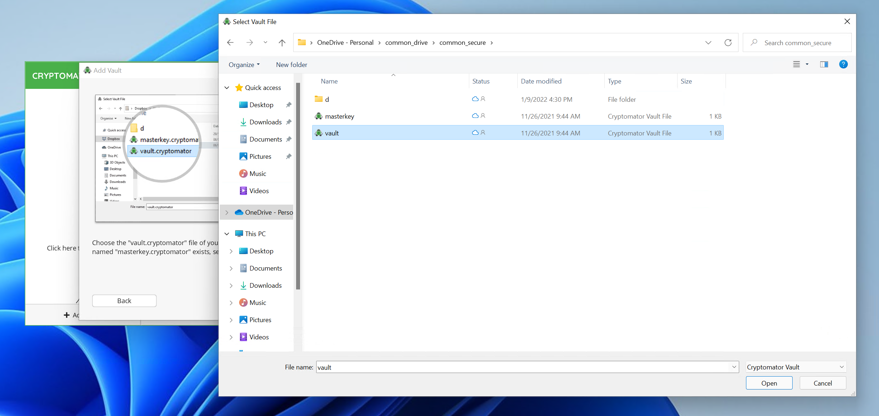Go up one level with the up arrow
Viewport: 879px width, 416px height.
[282, 42]
